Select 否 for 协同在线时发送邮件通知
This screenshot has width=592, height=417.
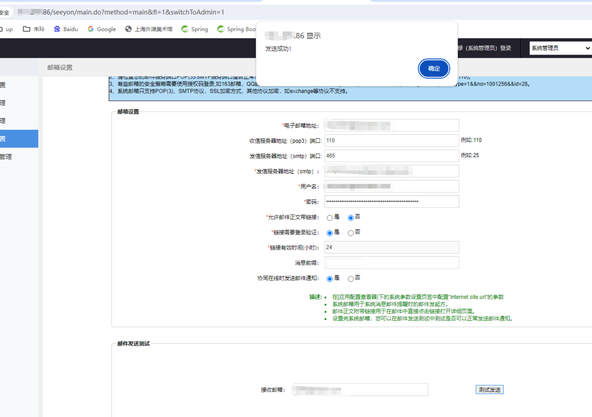[351, 279]
